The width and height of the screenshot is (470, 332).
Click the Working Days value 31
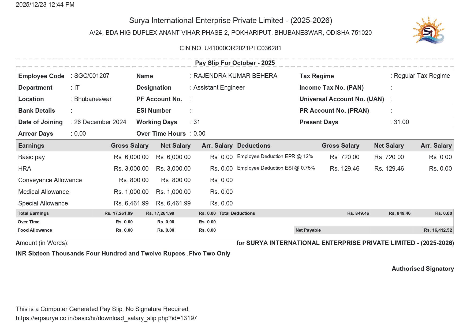click(197, 122)
